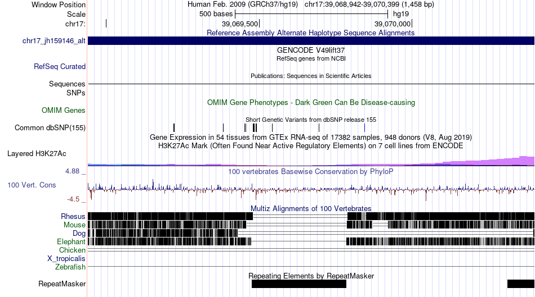The image size is (535, 297).
Task: Click the chr17: base position label
Action: point(75,24)
